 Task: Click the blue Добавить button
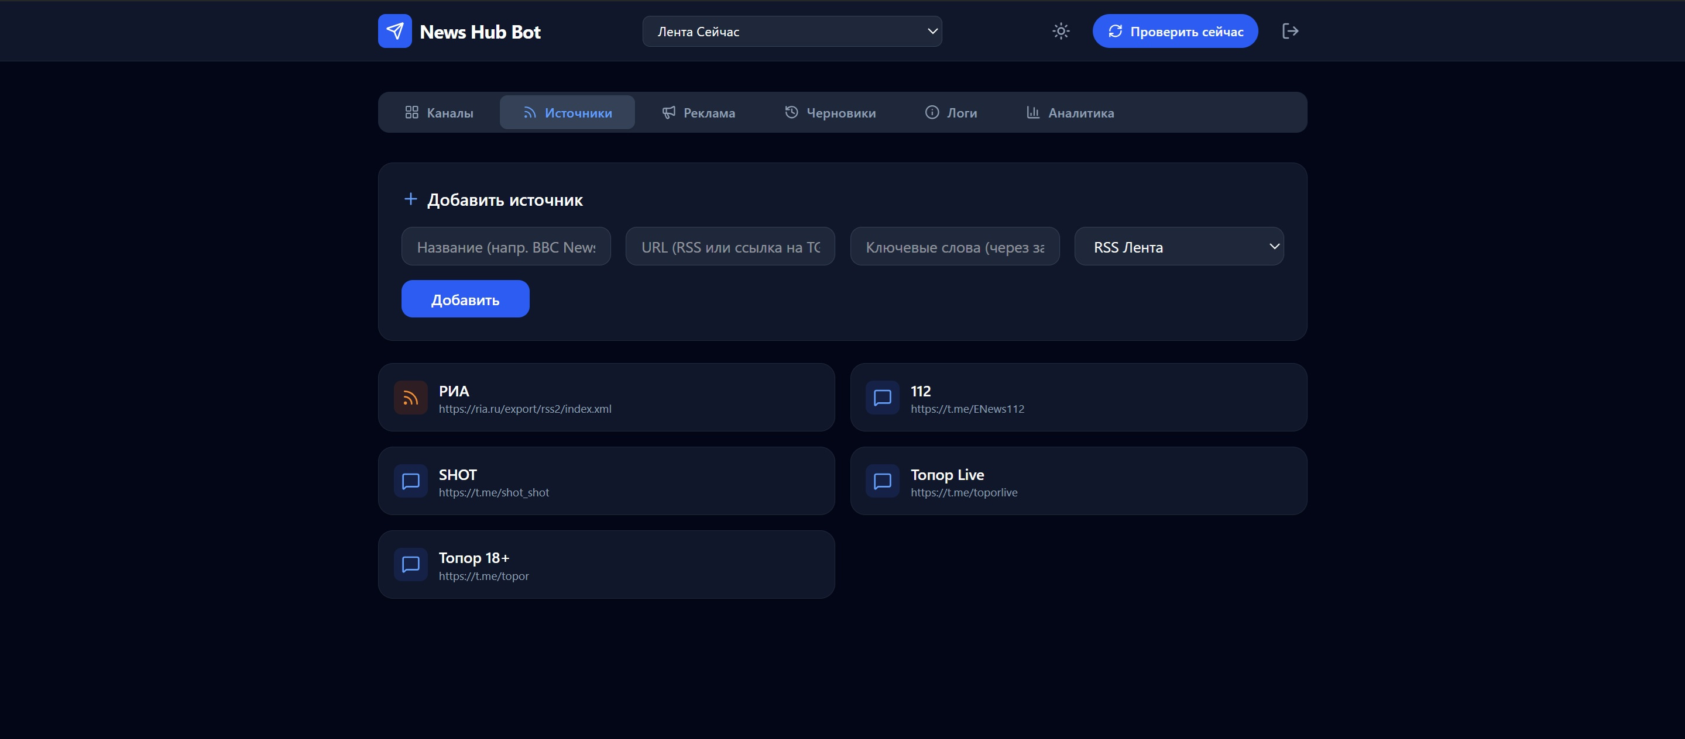pos(465,299)
